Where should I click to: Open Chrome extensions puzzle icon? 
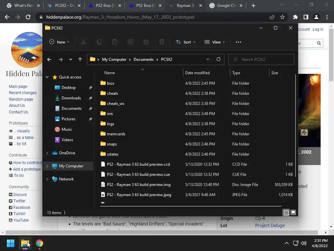[296, 17]
